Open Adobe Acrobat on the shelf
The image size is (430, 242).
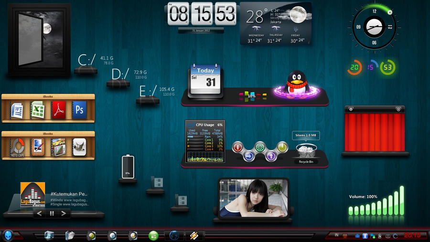tap(59, 110)
